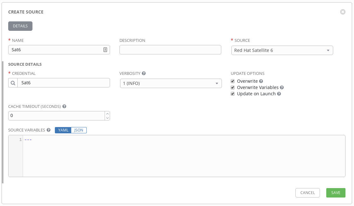The width and height of the screenshot is (354, 206).
Task: Open Cache Timeout help question icon
Action: point(64,107)
